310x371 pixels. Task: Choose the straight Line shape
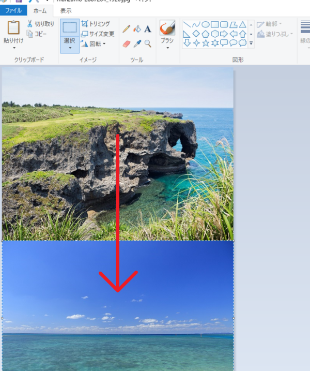pyautogui.click(x=187, y=24)
